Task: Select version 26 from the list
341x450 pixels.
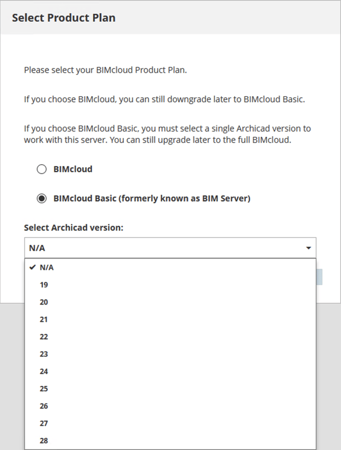Action: (x=44, y=406)
